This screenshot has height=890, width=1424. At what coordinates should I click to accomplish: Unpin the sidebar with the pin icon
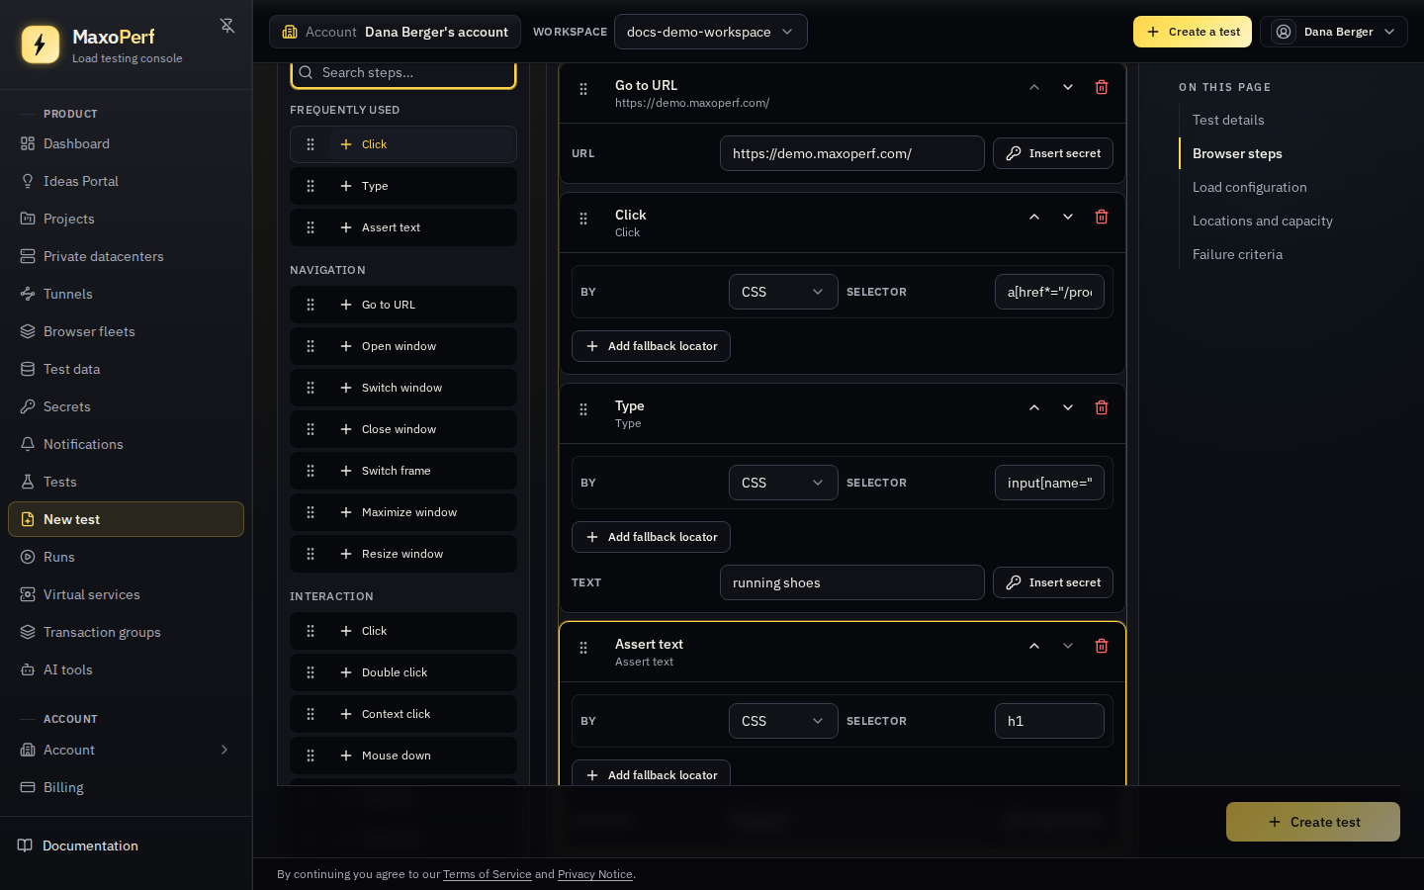(227, 26)
